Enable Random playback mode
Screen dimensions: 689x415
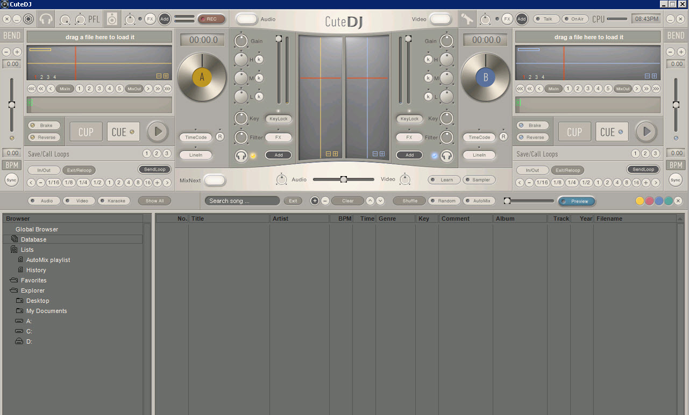tap(444, 201)
